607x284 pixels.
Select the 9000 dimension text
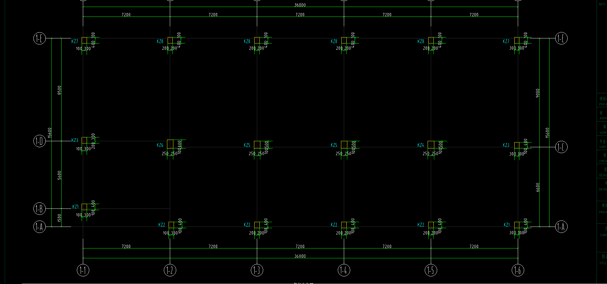(x=537, y=93)
